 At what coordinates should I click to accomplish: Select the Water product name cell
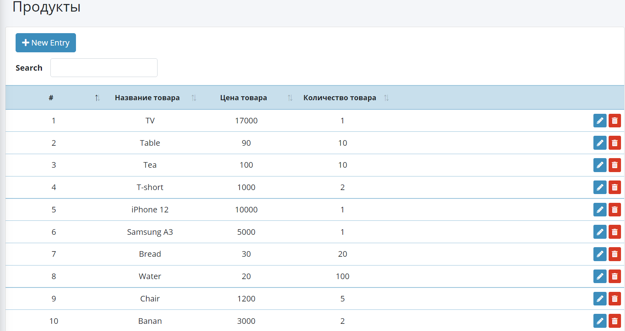150,276
